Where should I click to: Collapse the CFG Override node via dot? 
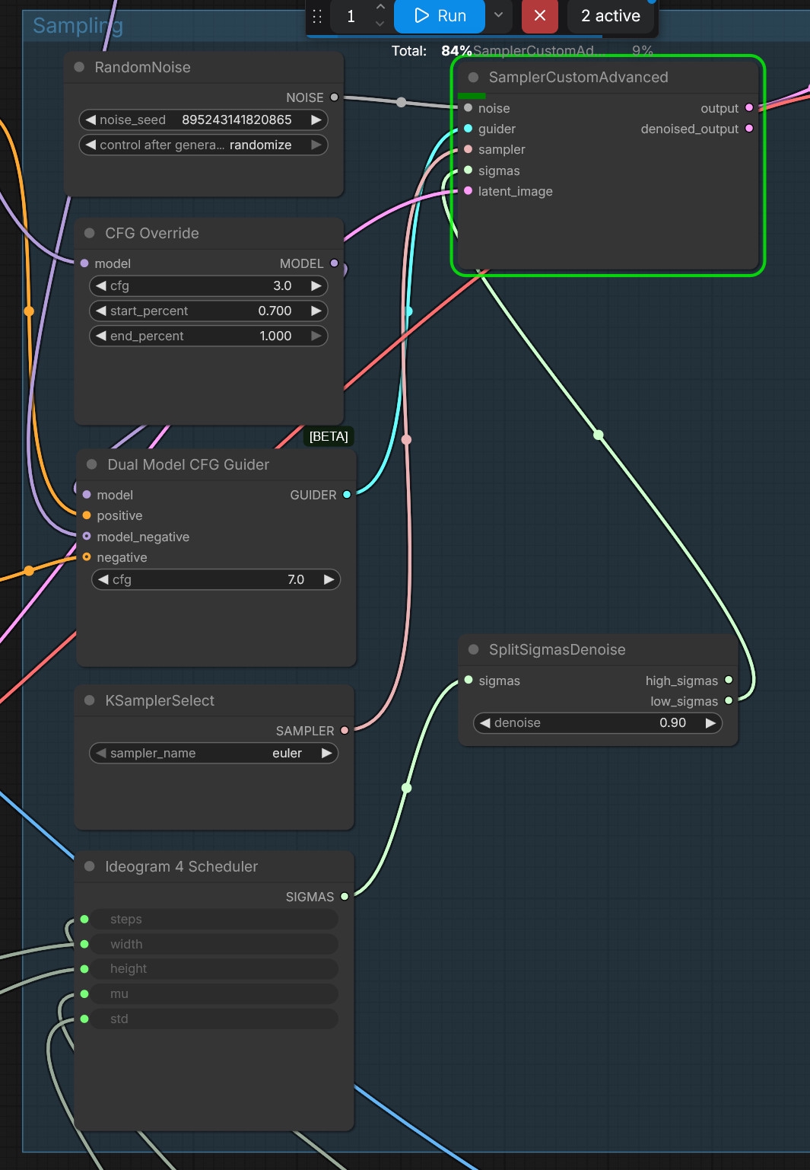point(90,233)
